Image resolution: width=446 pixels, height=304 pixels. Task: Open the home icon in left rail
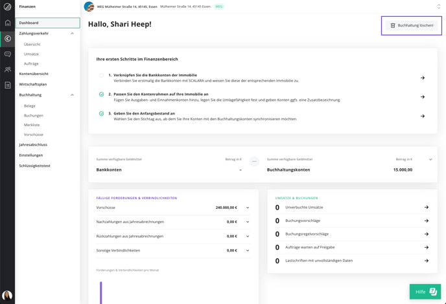pos(8,23)
